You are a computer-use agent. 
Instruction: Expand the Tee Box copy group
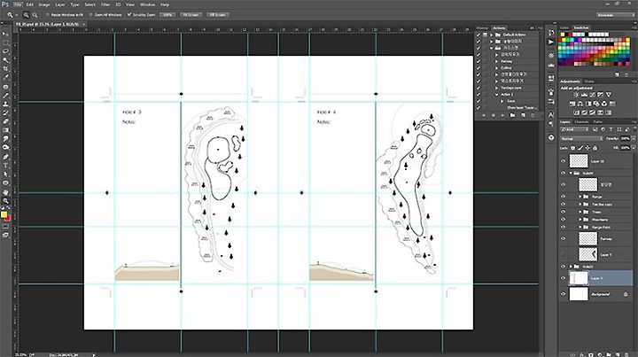[580, 204]
